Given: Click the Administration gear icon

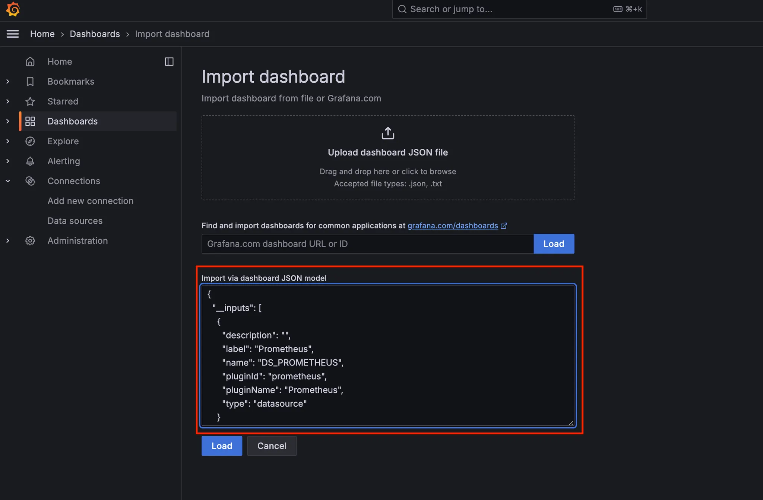Looking at the screenshot, I should 30,240.
